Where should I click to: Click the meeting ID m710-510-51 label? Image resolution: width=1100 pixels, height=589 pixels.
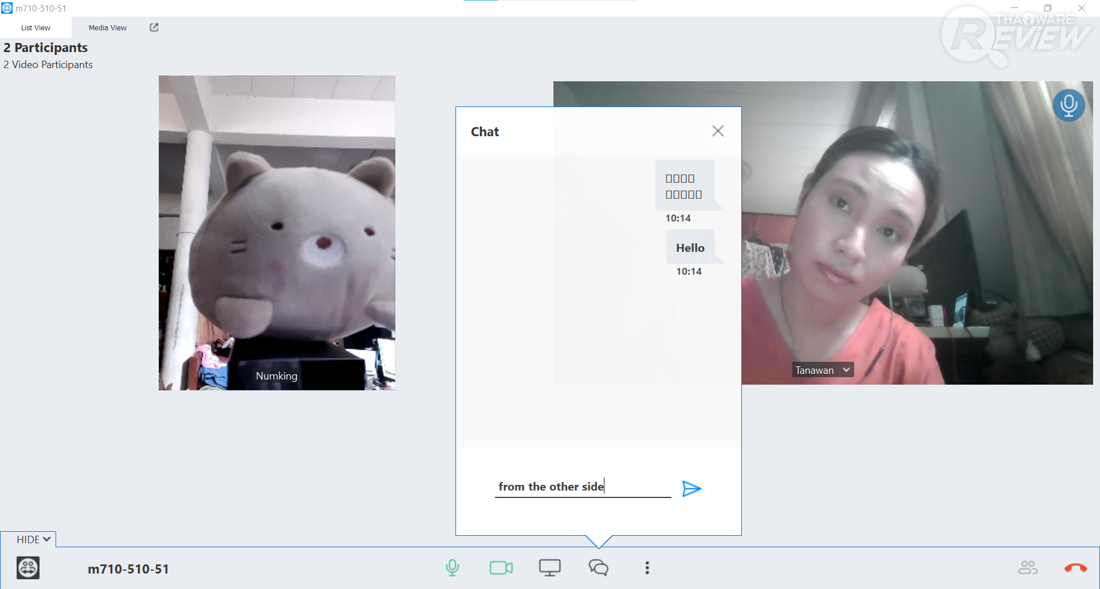[x=128, y=569]
